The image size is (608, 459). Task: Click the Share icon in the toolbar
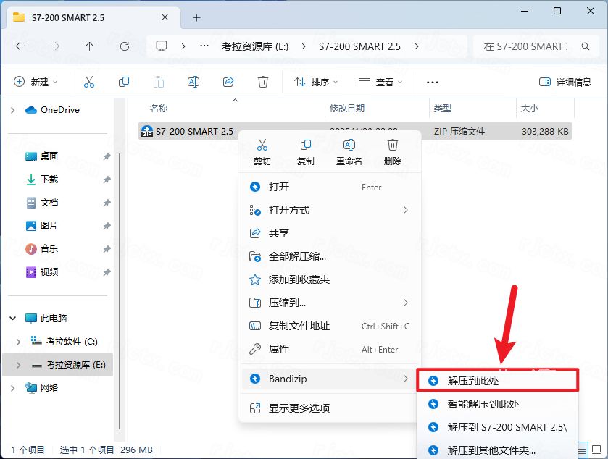point(228,81)
